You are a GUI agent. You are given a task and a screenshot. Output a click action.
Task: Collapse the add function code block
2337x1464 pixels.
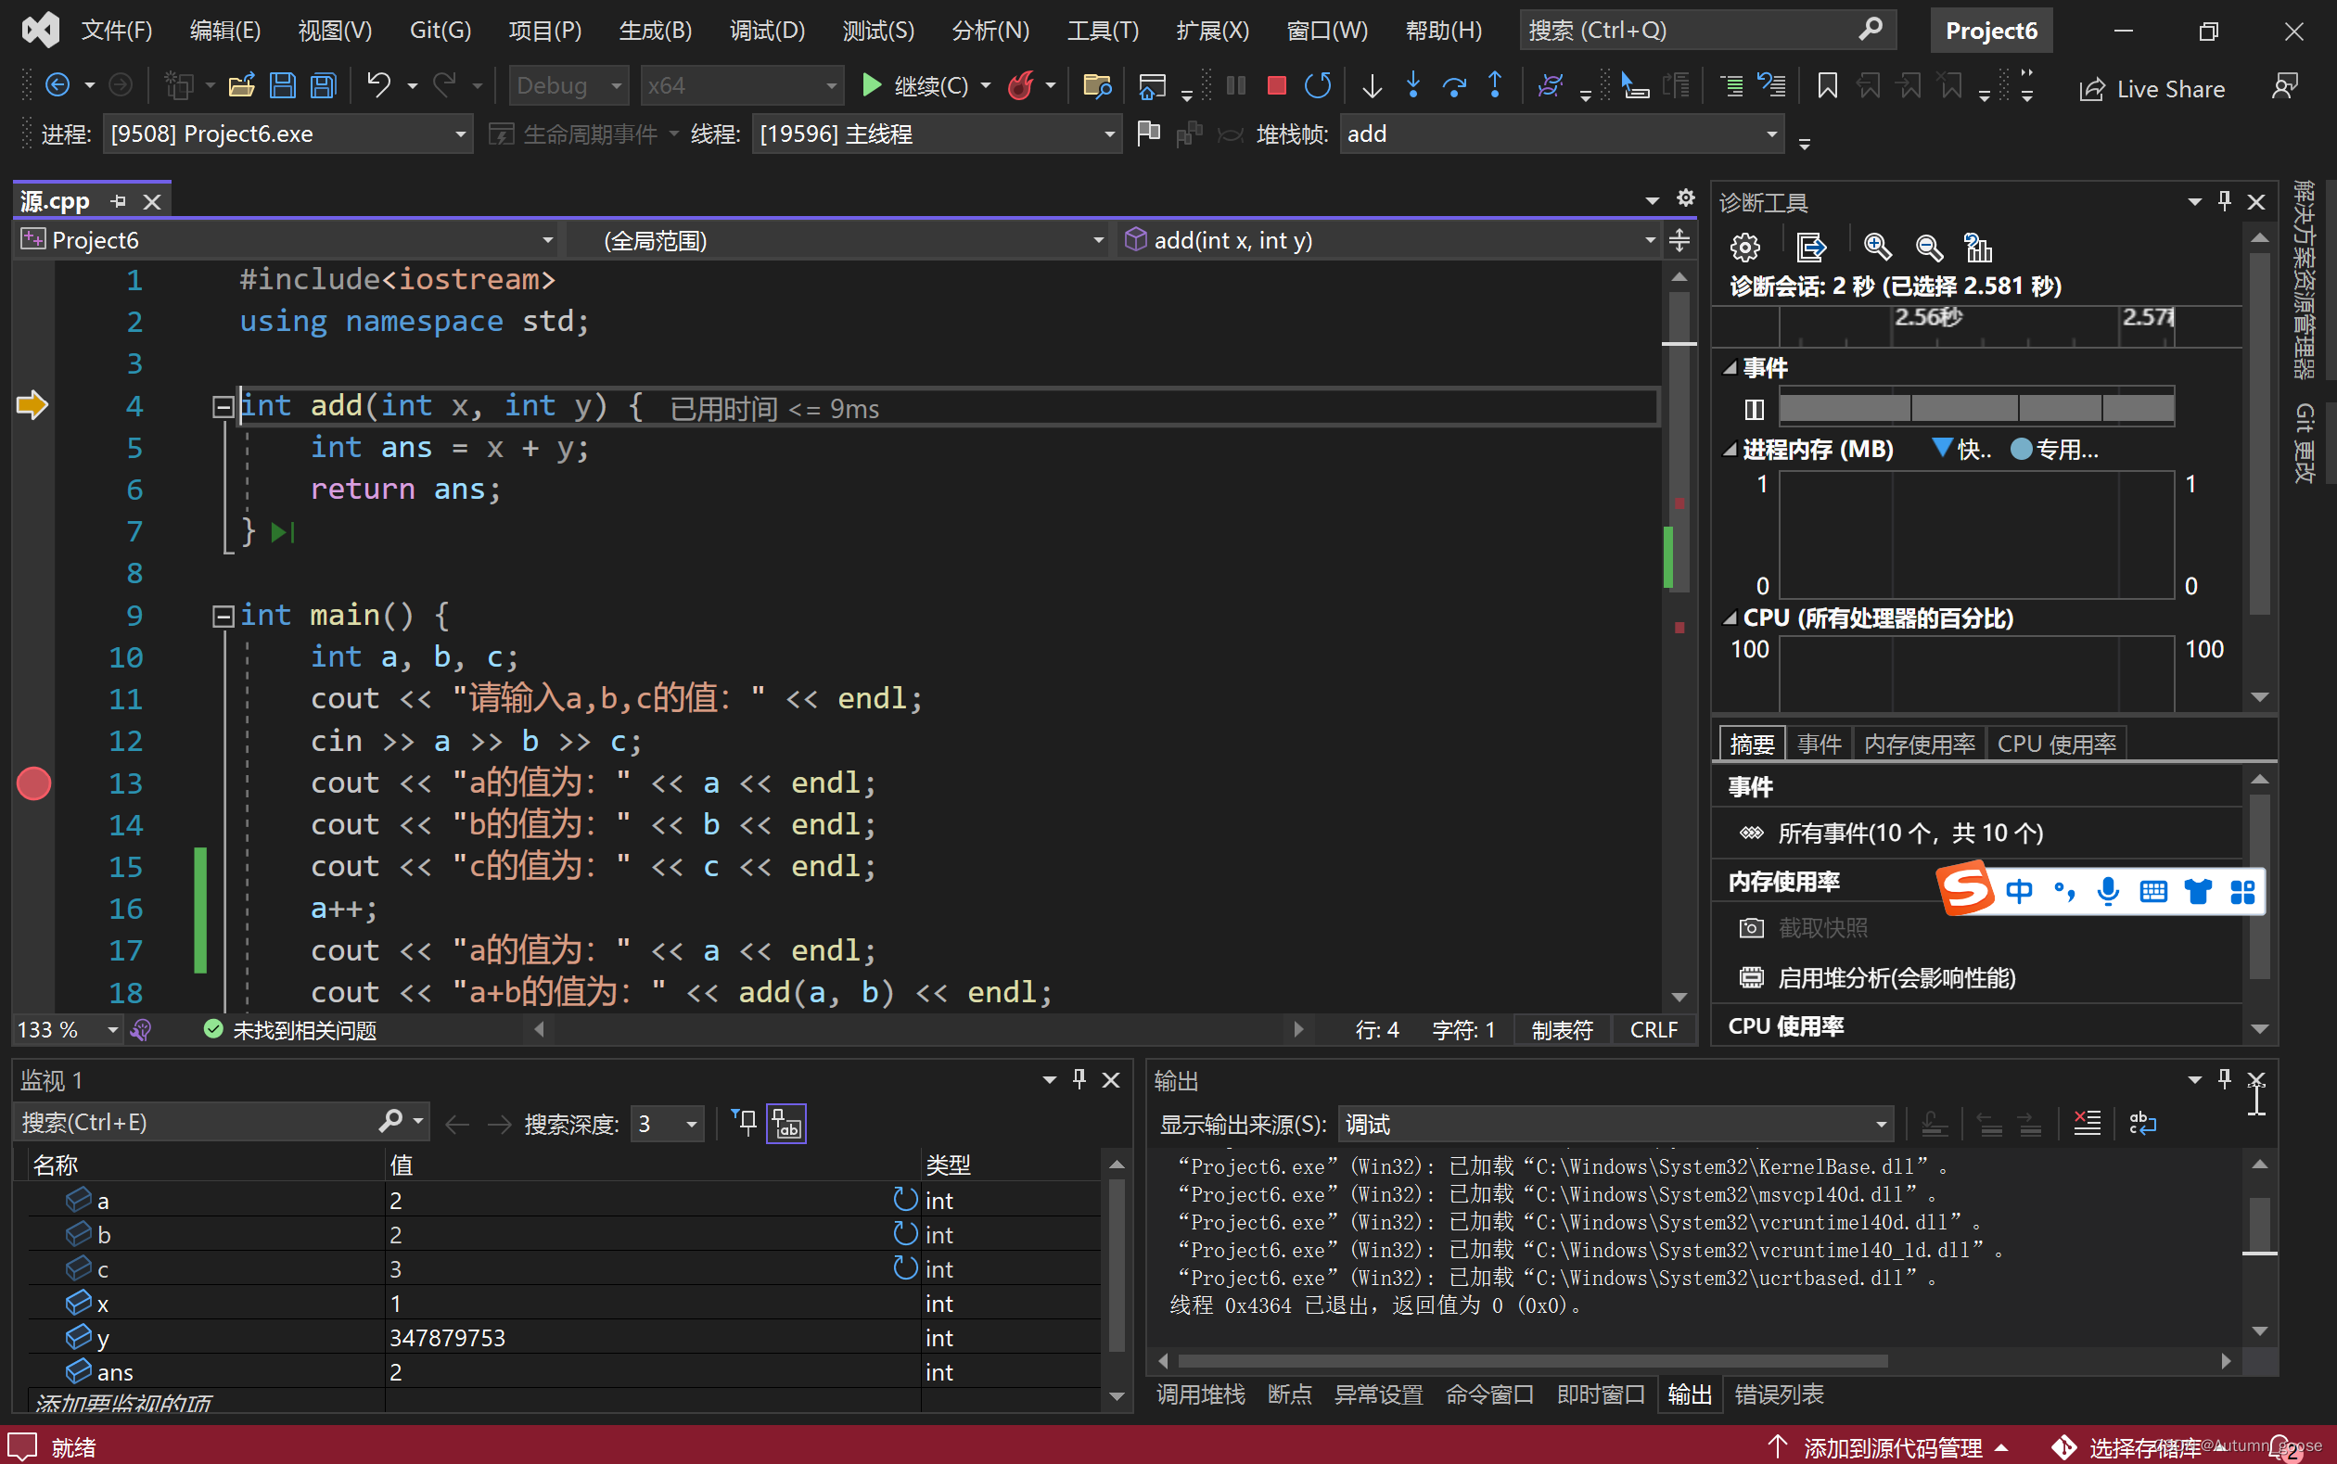click(223, 407)
